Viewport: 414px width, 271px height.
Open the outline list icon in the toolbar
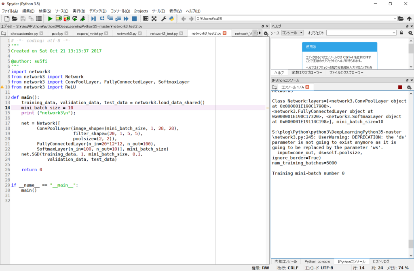tap(39, 19)
